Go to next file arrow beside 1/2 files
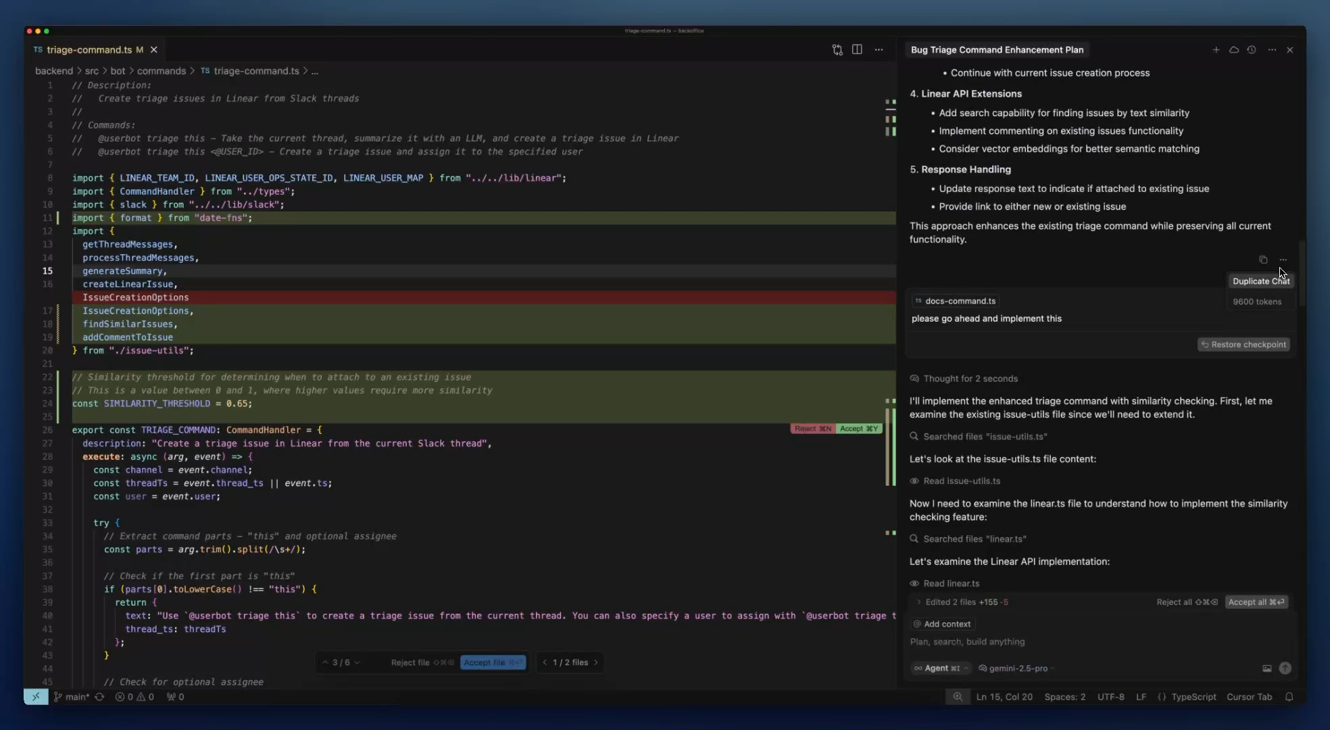This screenshot has width=1330, height=730. [595, 662]
